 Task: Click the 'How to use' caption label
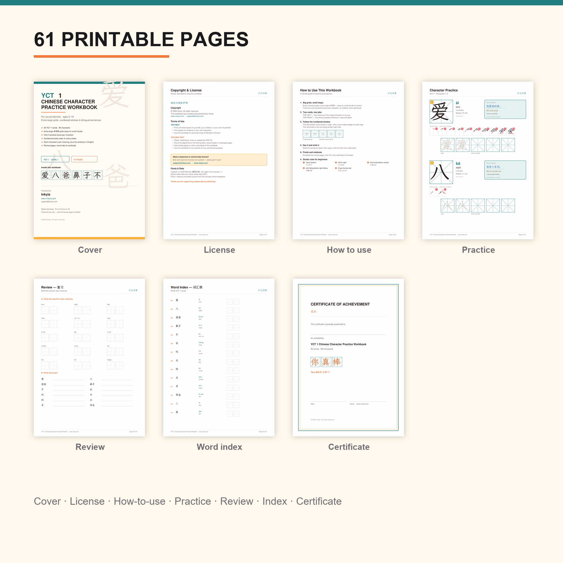click(349, 250)
